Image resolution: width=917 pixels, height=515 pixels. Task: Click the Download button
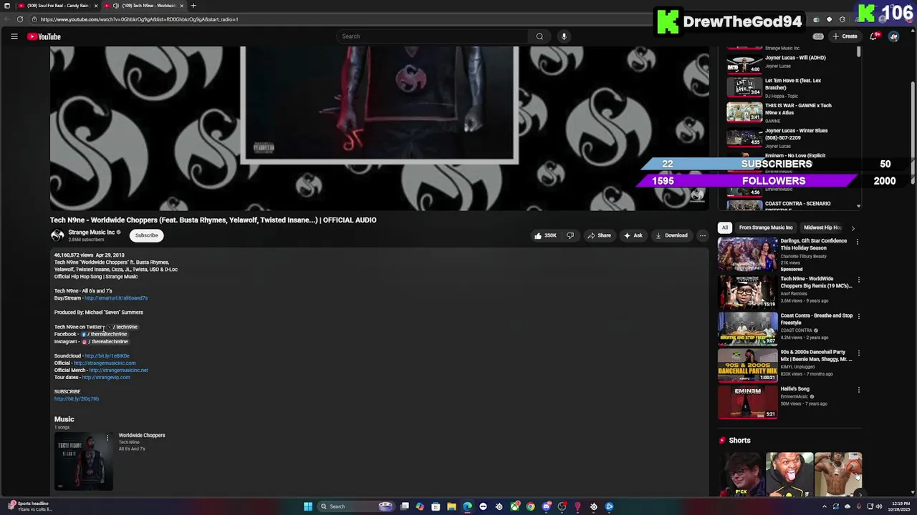click(671, 235)
